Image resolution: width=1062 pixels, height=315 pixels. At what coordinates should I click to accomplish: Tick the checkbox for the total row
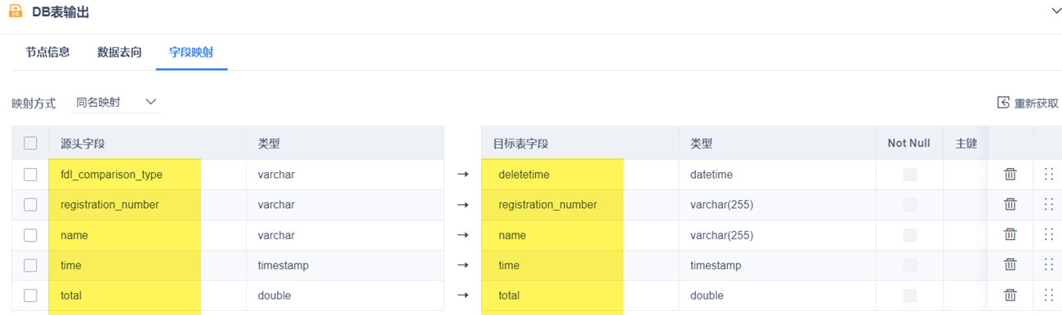pyautogui.click(x=30, y=295)
